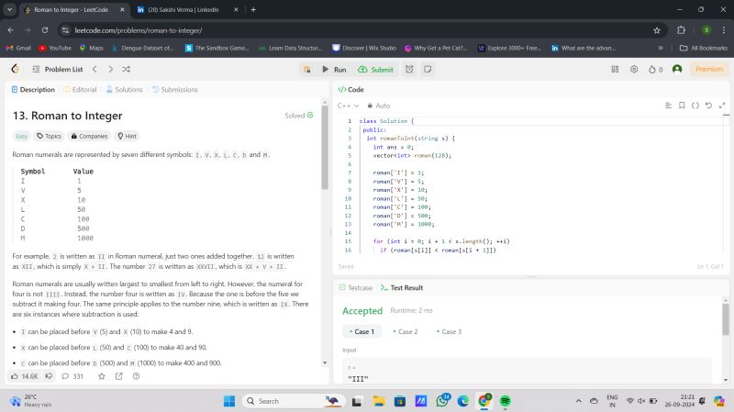This screenshot has width=734, height=412.
Task: Switch to the Test Result tab
Action: [x=402, y=287]
